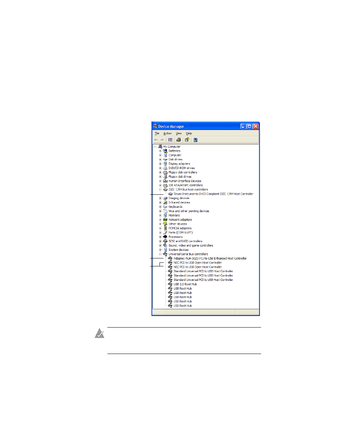Close the Device Manager window
This screenshot has width=345, height=447.
[256, 126]
